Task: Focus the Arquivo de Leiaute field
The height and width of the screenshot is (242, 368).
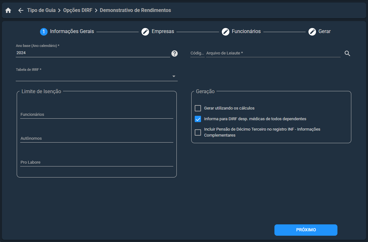Action: pyautogui.click(x=273, y=53)
